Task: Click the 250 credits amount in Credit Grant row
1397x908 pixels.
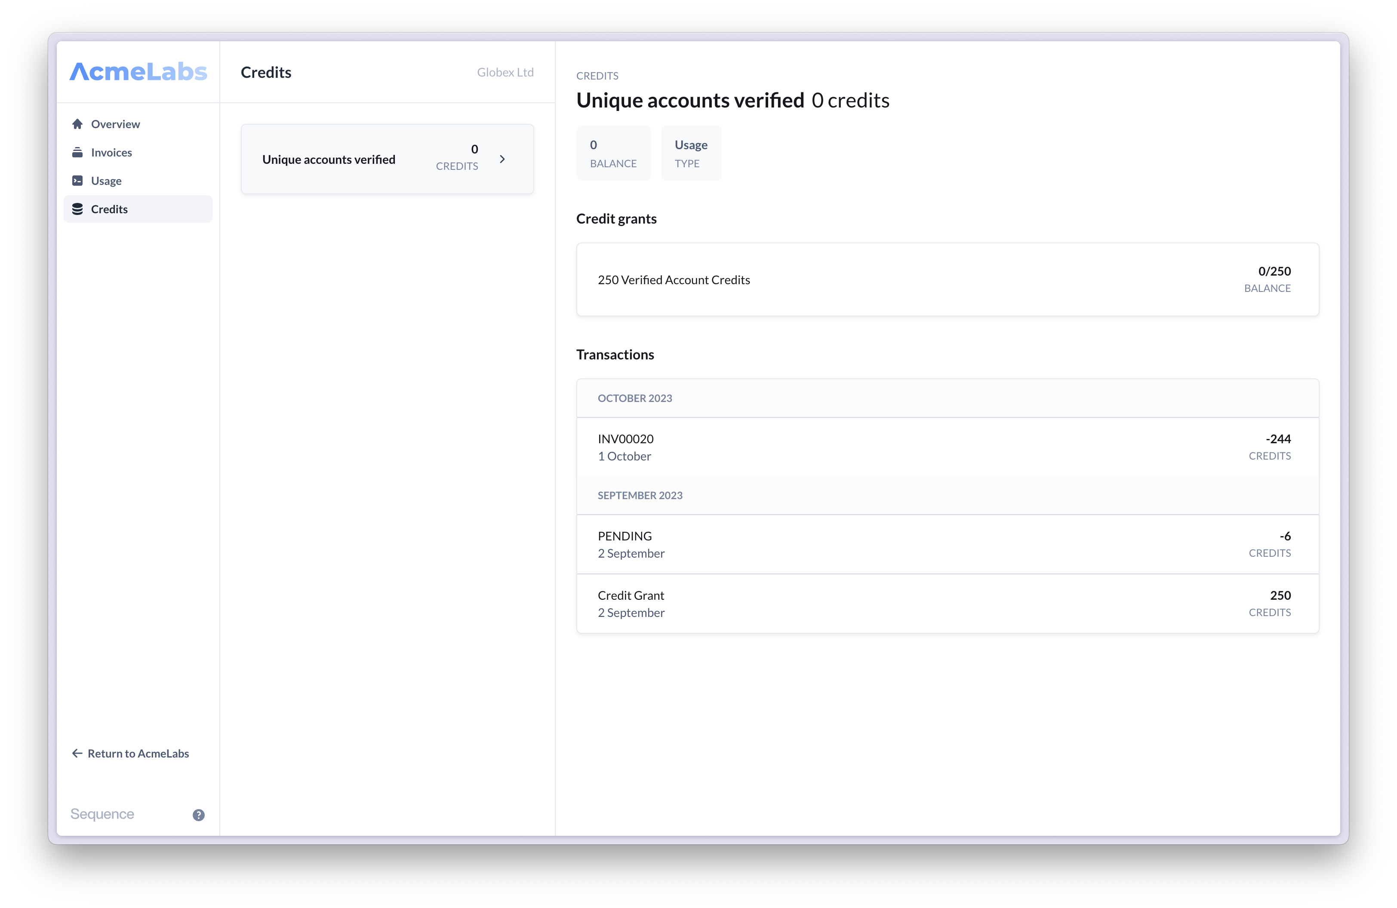Action: (x=1280, y=595)
